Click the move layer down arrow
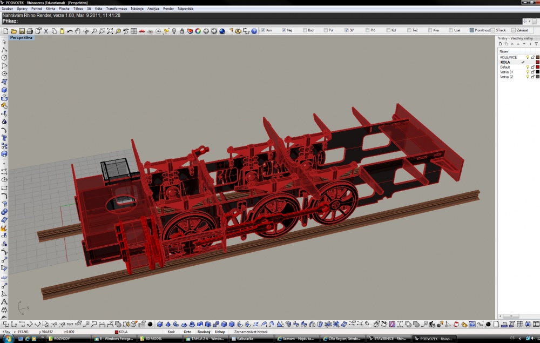Viewport: 540px width, 343px height. click(524, 44)
